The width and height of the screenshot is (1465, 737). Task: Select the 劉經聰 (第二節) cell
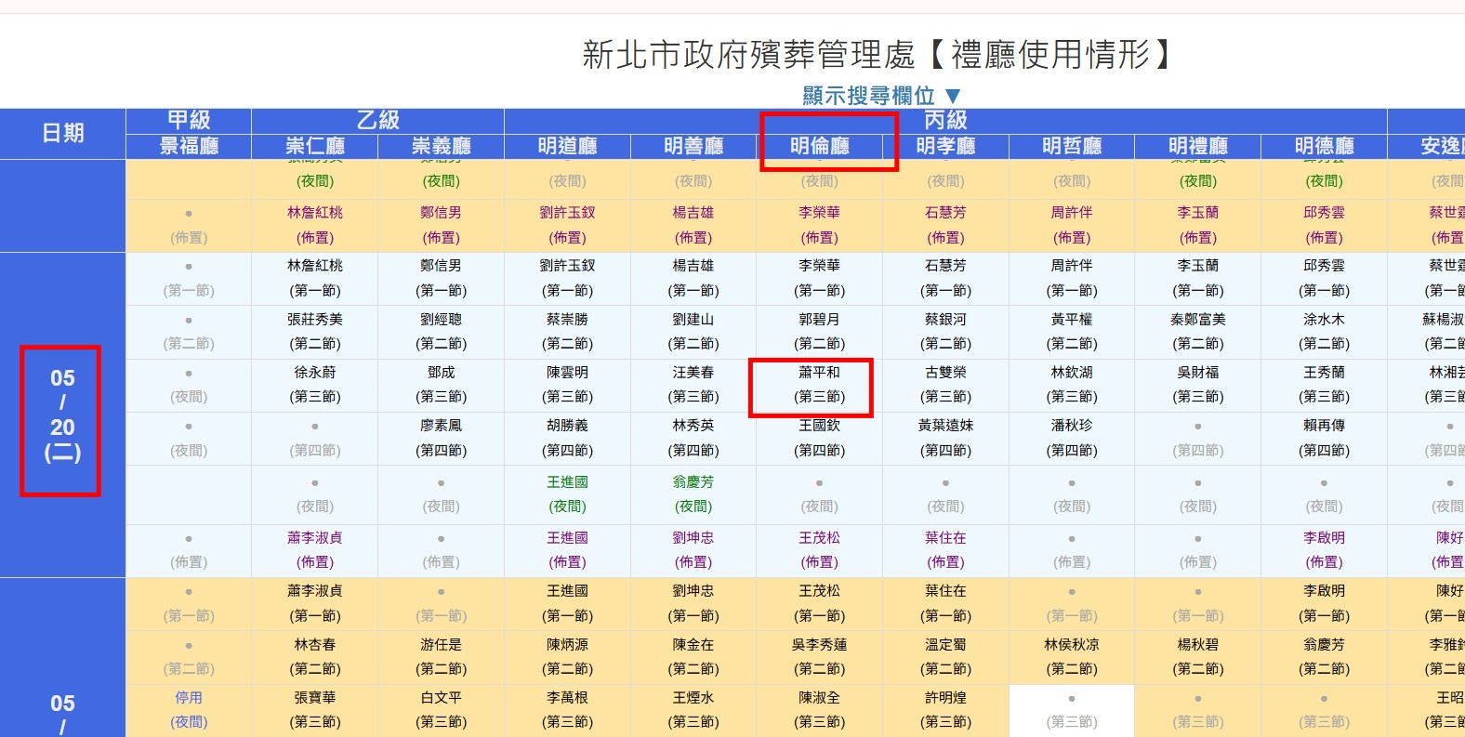pos(442,332)
